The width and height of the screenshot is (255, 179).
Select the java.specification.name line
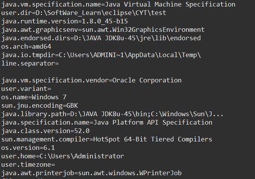107,123
